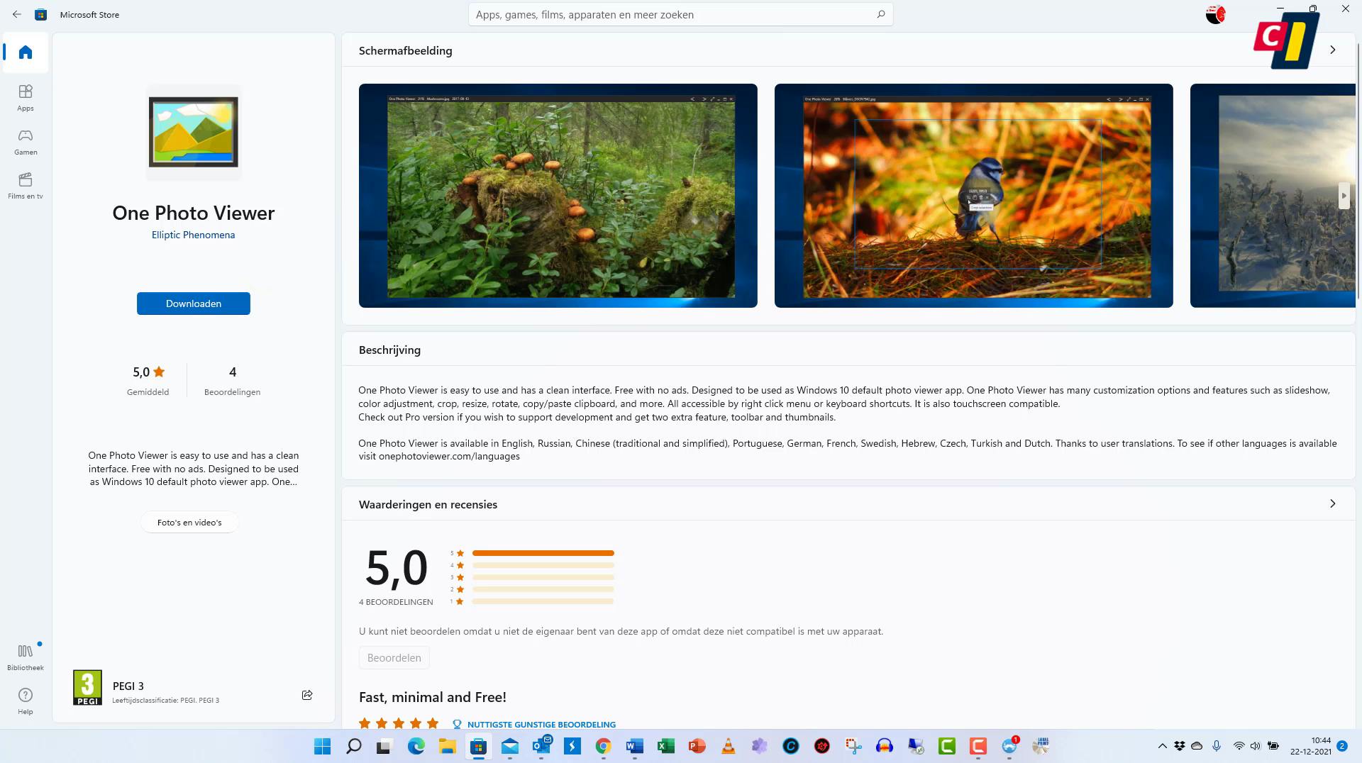Click the PEGI 3 rating badge

pos(87,688)
